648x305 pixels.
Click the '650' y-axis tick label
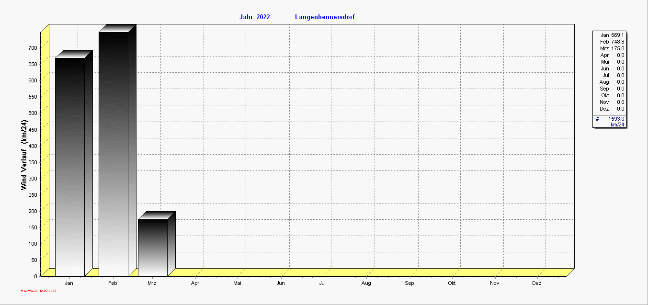(x=33, y=64)
